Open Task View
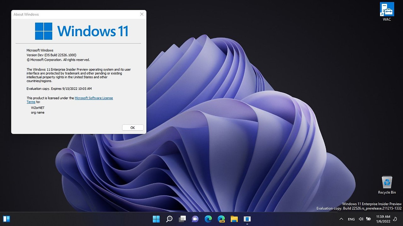The width and height of the screenshot is (403, 226). tap(182, 219)
